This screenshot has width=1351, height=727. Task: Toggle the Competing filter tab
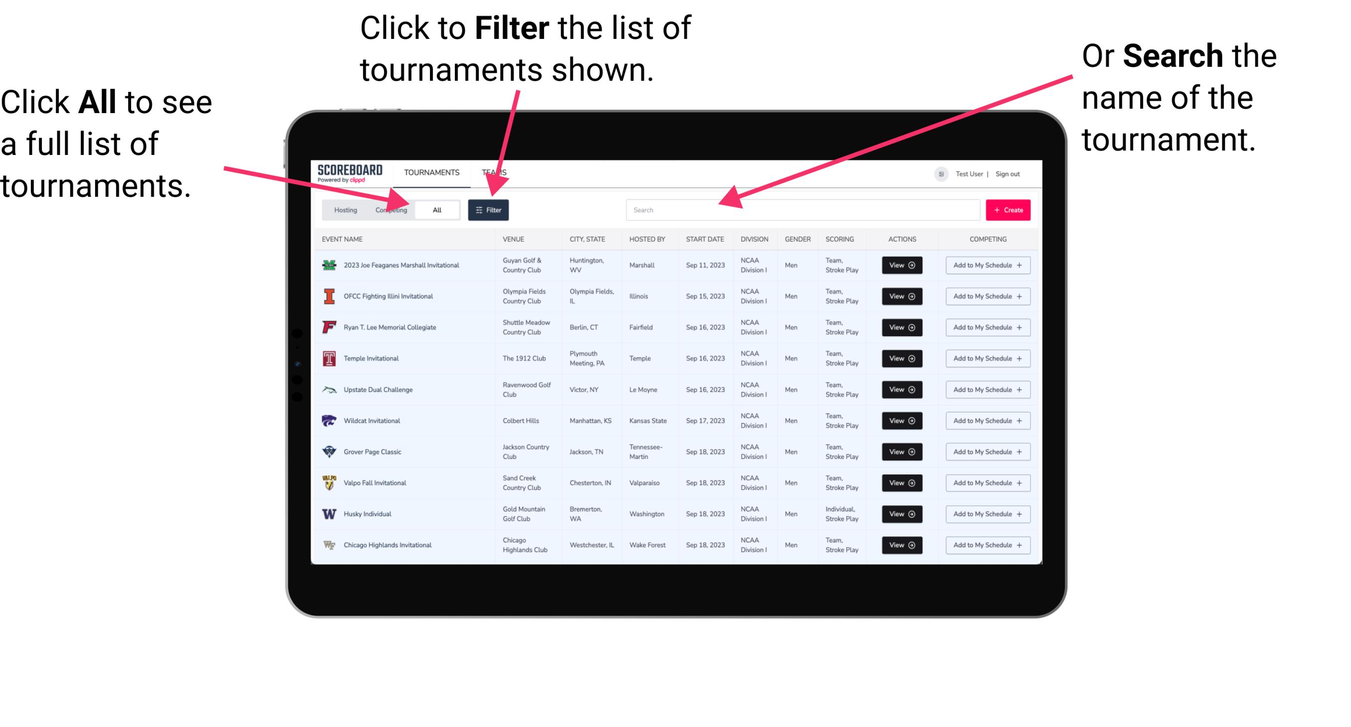point(389,209)
